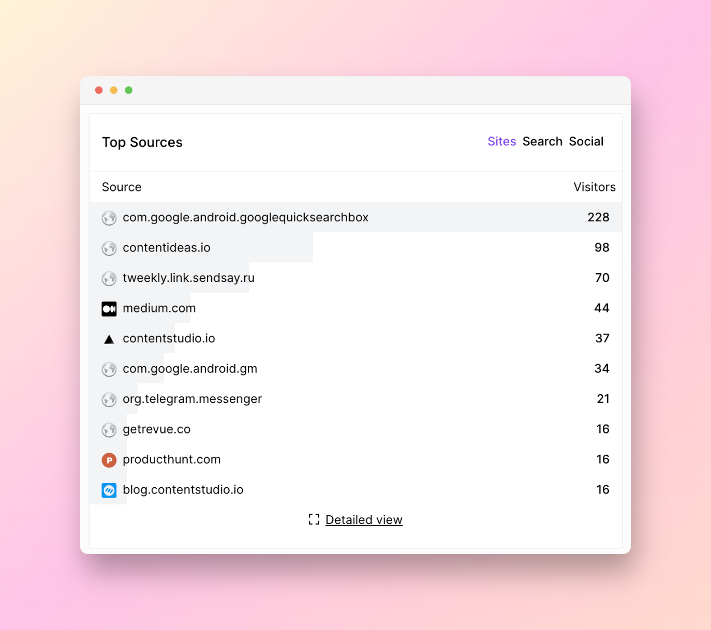Click the expand icon next to Detailed view
Screen dimensions: 711x630
pyautogui.click(x=314, y=519)
